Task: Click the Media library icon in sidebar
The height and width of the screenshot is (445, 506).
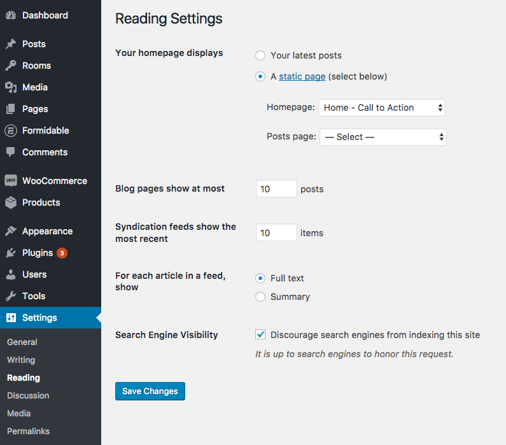Action: [x=11, y=87]
